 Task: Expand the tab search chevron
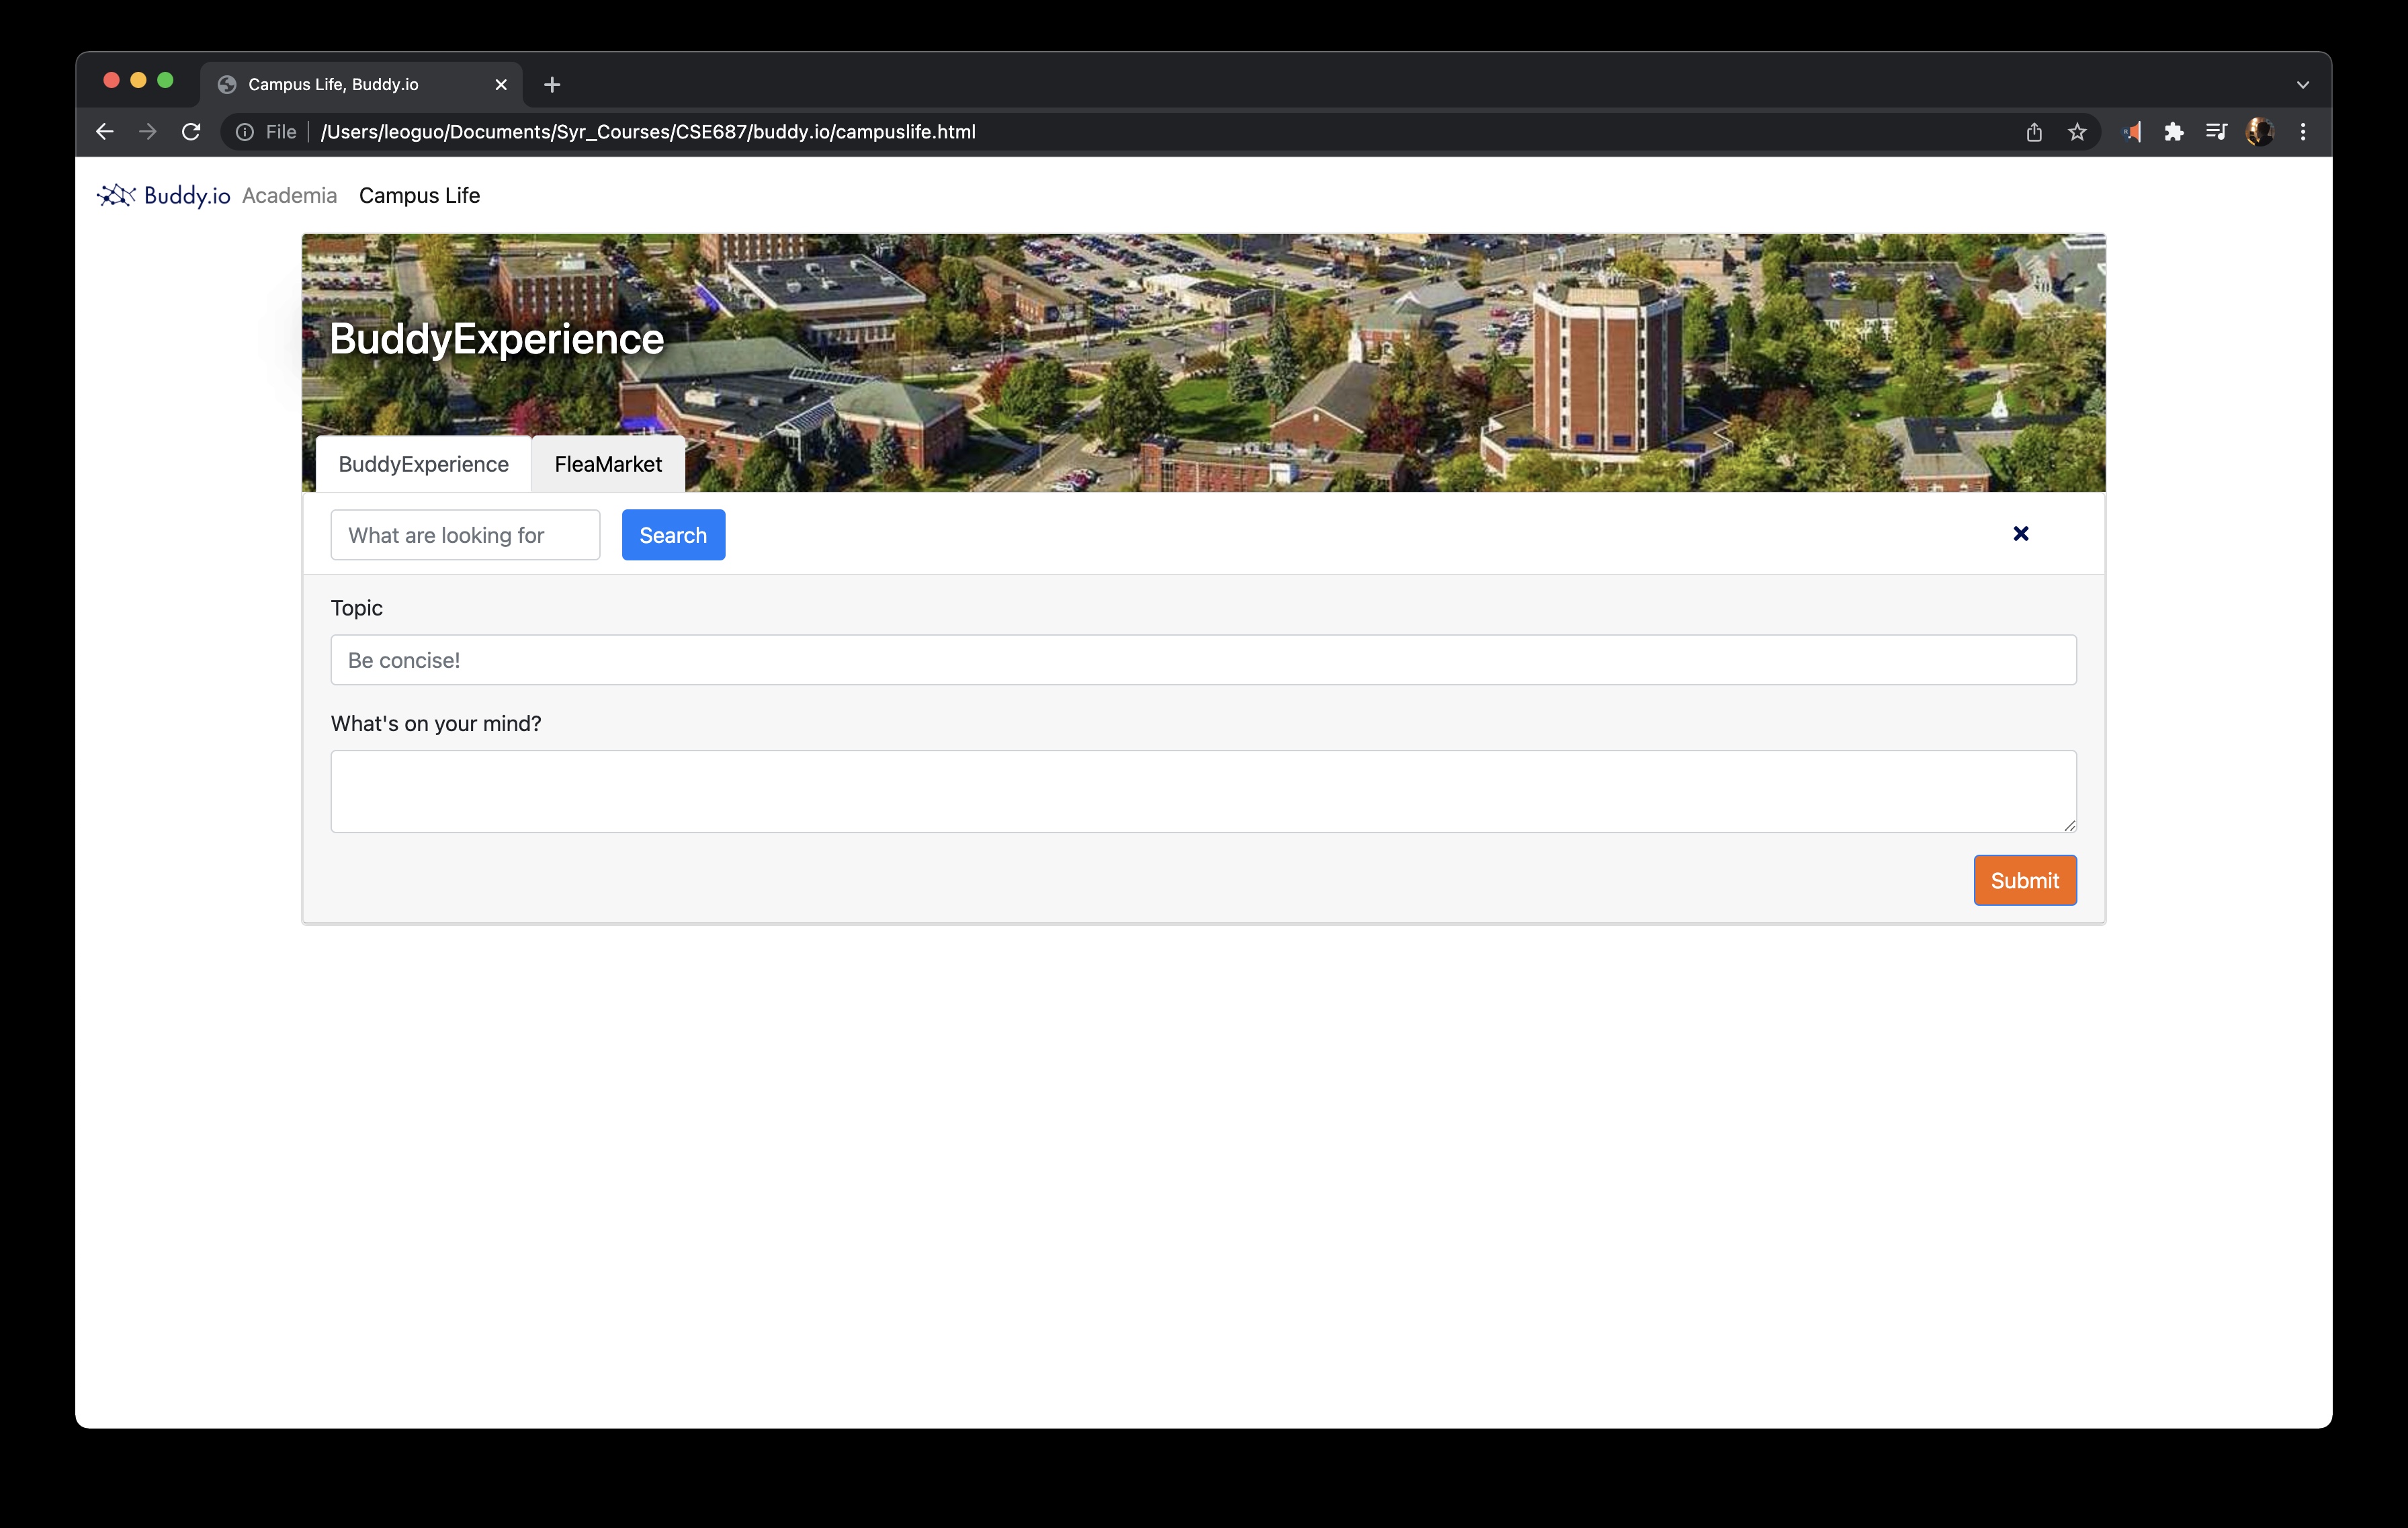coord(2303,85)
